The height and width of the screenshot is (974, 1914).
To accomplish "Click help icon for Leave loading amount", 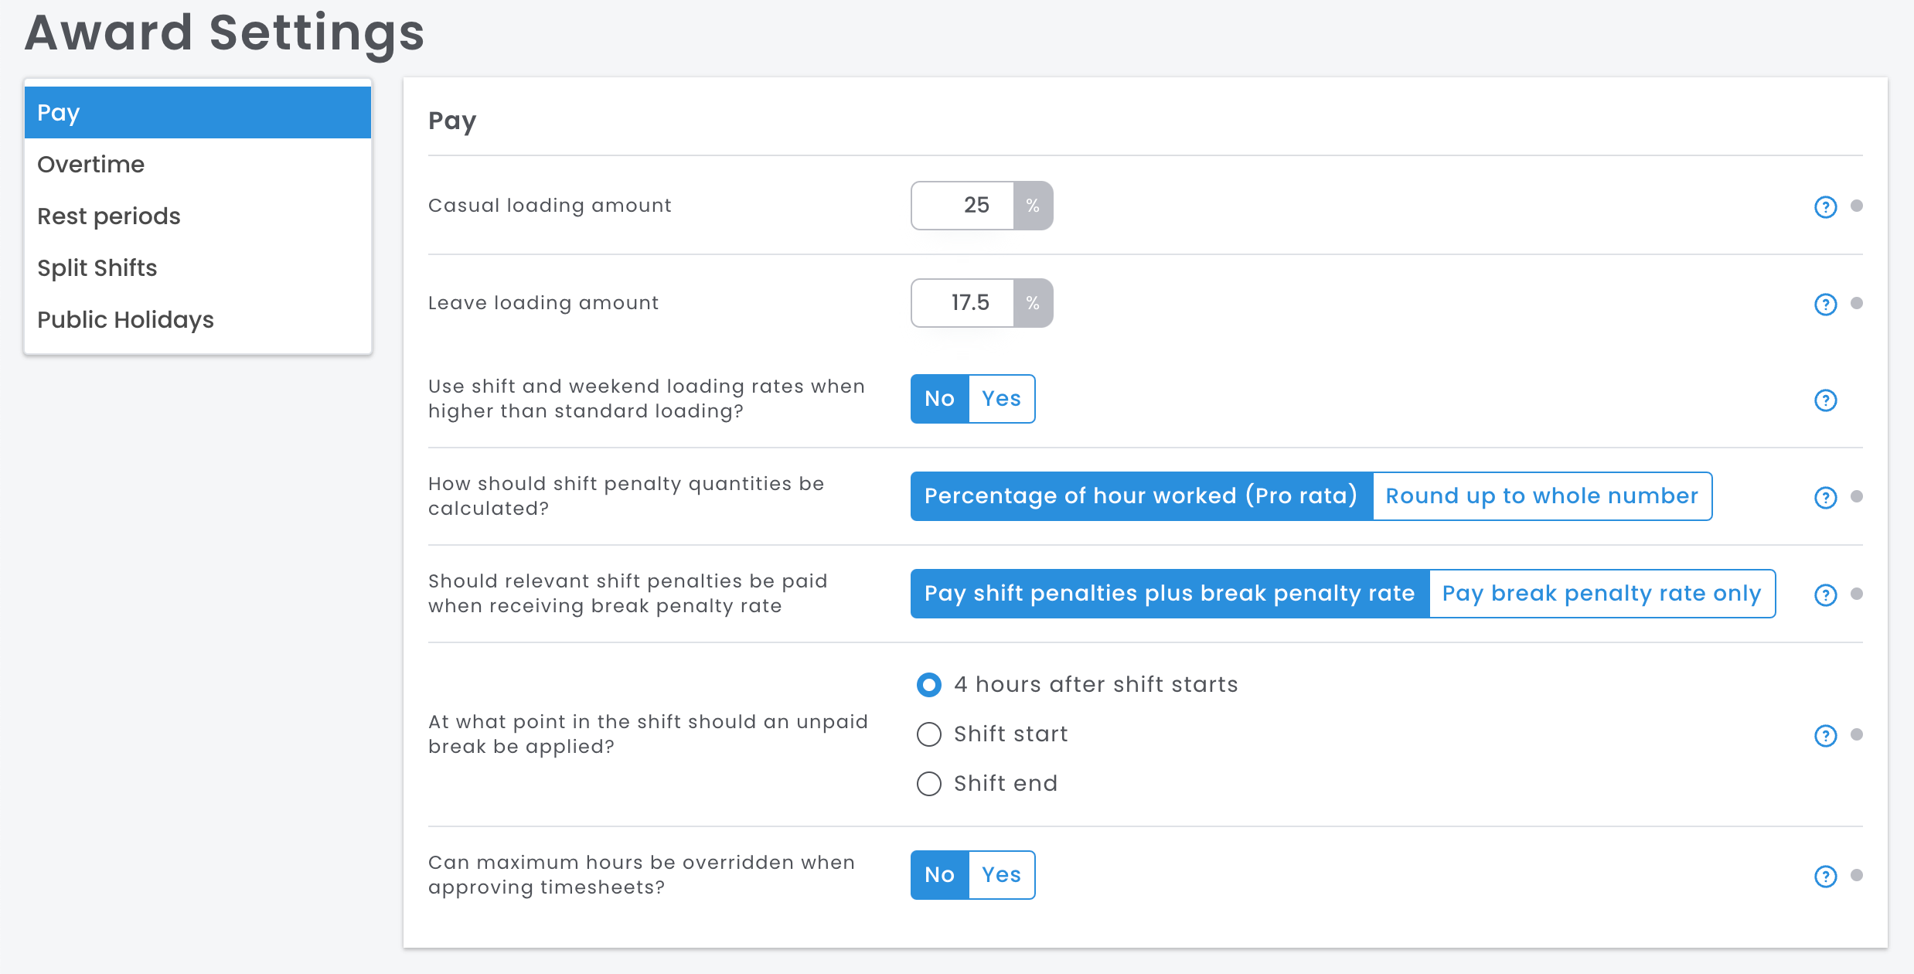I will 1825,304.
